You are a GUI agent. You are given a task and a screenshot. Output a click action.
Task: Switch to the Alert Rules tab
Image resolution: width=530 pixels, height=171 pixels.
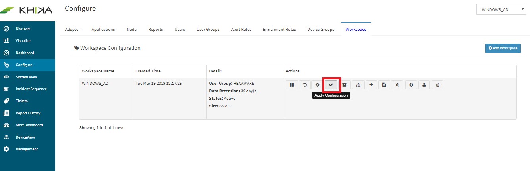click(241, 29)
